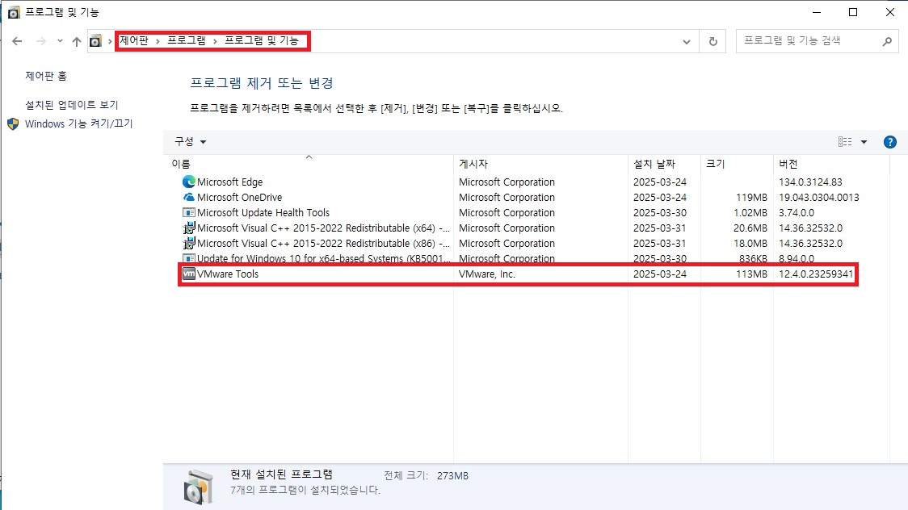Click the Microsoft Update Health Tools icon
Viewport: 908px width, 510px height.
coord(189,213)
